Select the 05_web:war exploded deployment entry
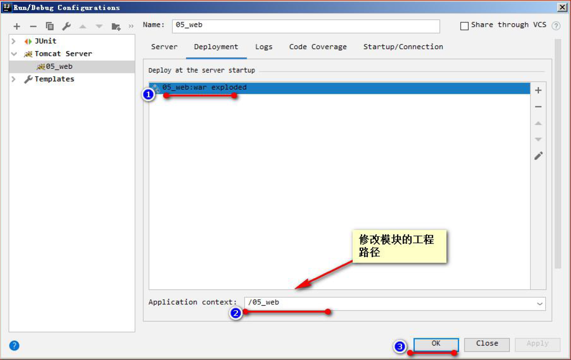This screenshot has height=360, width=571. 206,87
